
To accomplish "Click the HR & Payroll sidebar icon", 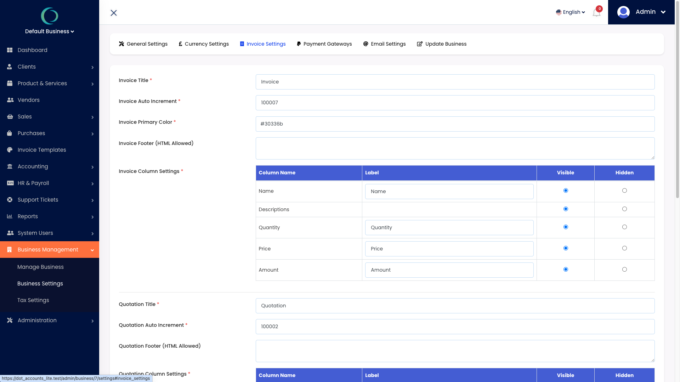I will (10, 183).
